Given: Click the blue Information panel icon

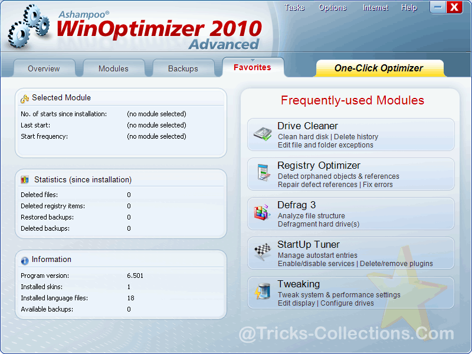Looking at the screenshot, I should [x=25, y=260].
